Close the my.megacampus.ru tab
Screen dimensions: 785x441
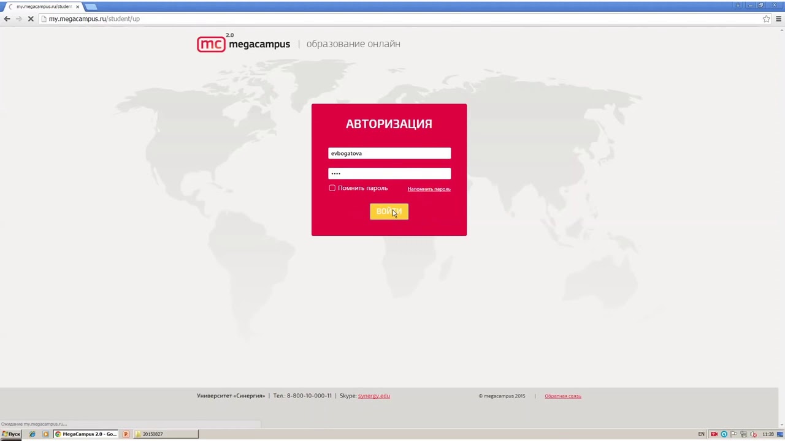77,7
